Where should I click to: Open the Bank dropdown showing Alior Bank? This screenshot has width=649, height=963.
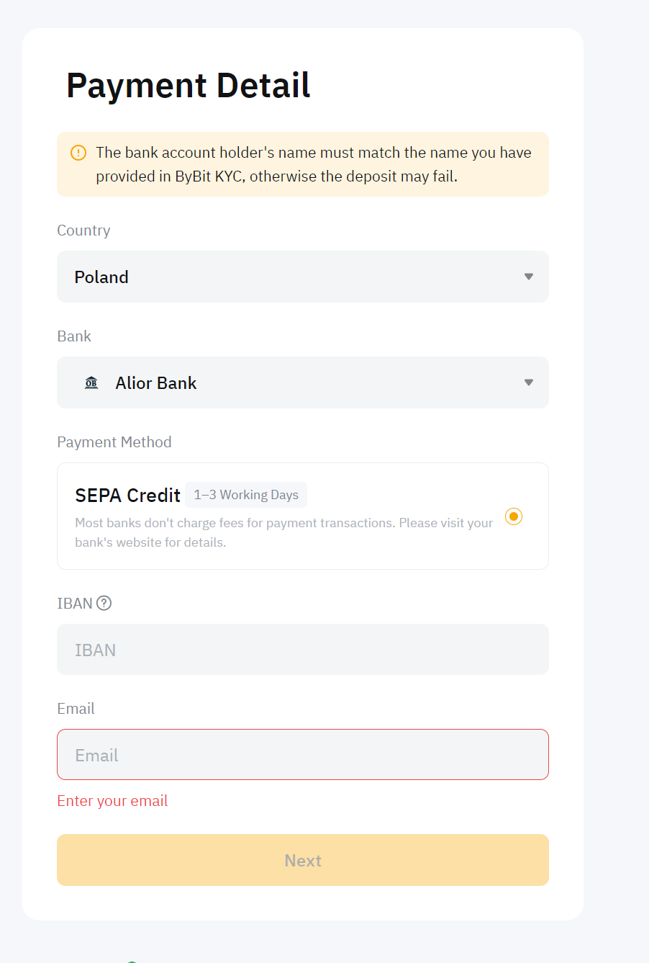coord(302,382)
